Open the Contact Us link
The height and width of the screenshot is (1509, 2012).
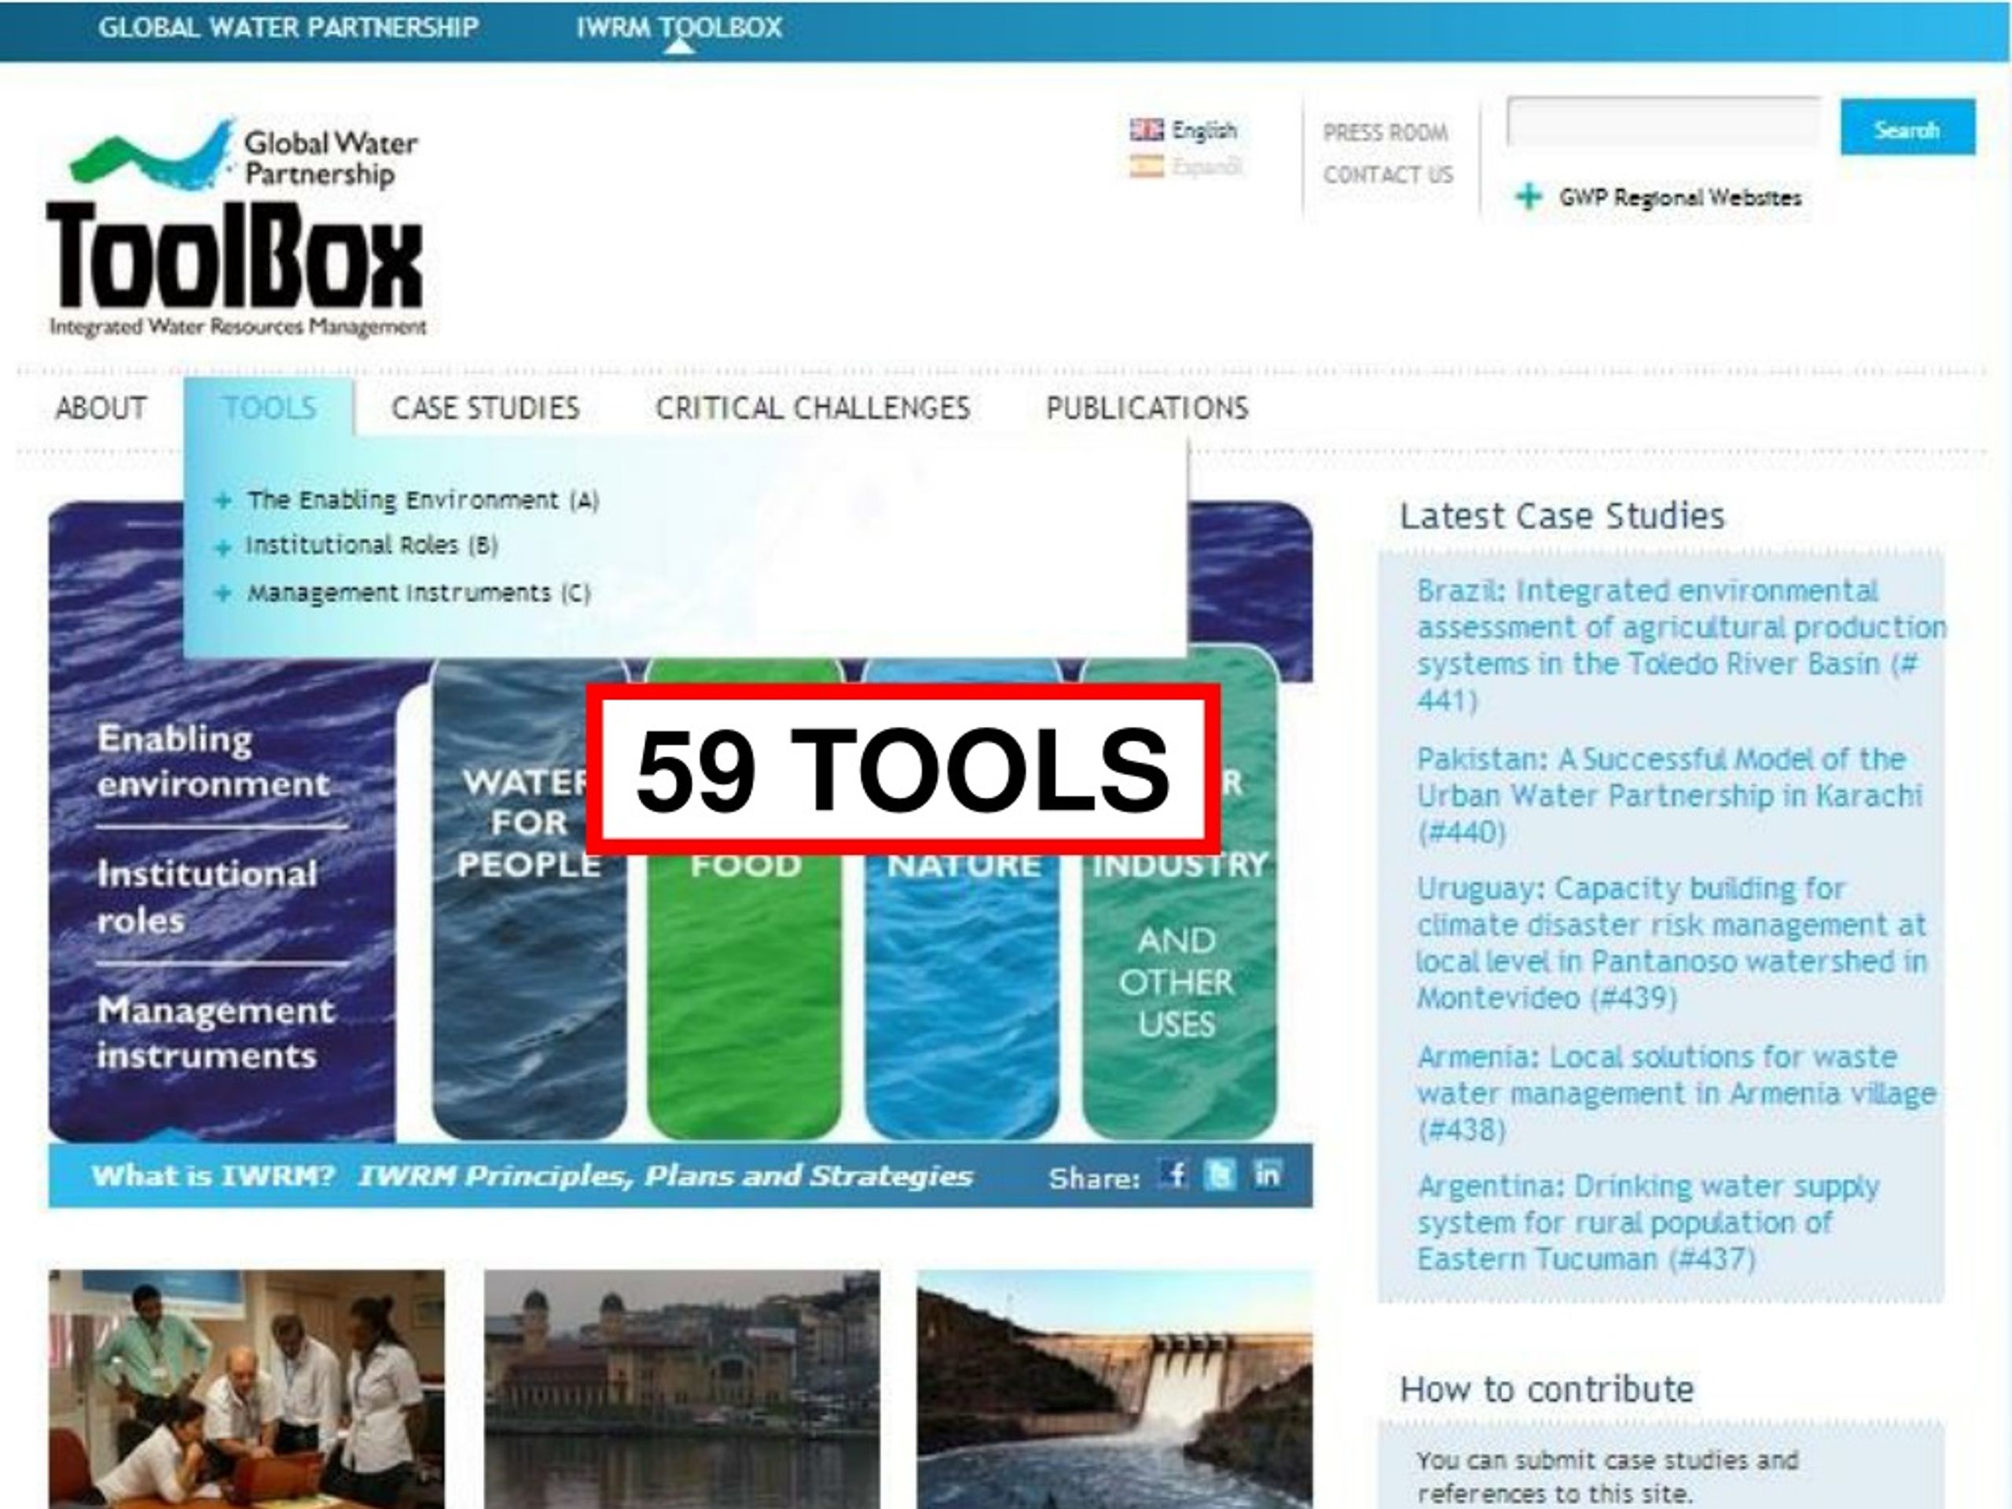tap(1388, 174)
